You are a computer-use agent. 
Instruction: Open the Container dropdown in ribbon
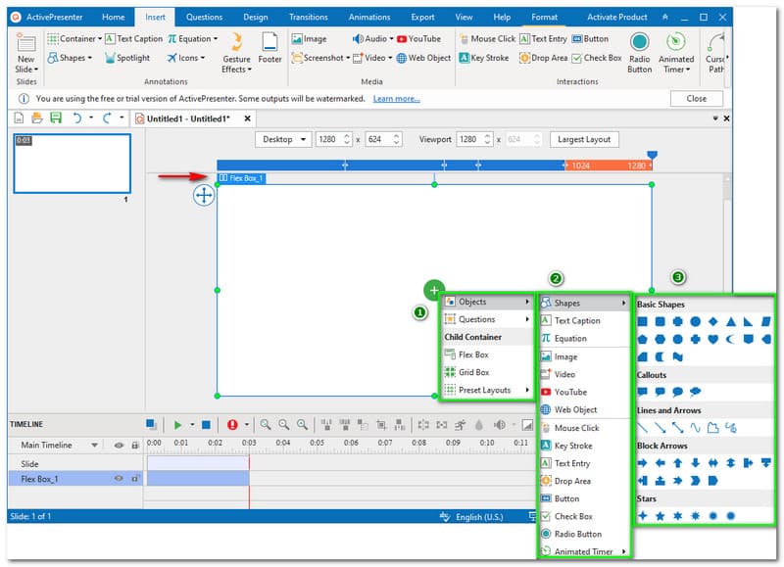70,39
